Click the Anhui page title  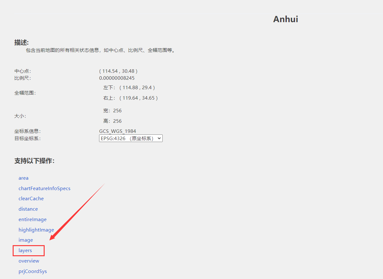pos(286,19)
